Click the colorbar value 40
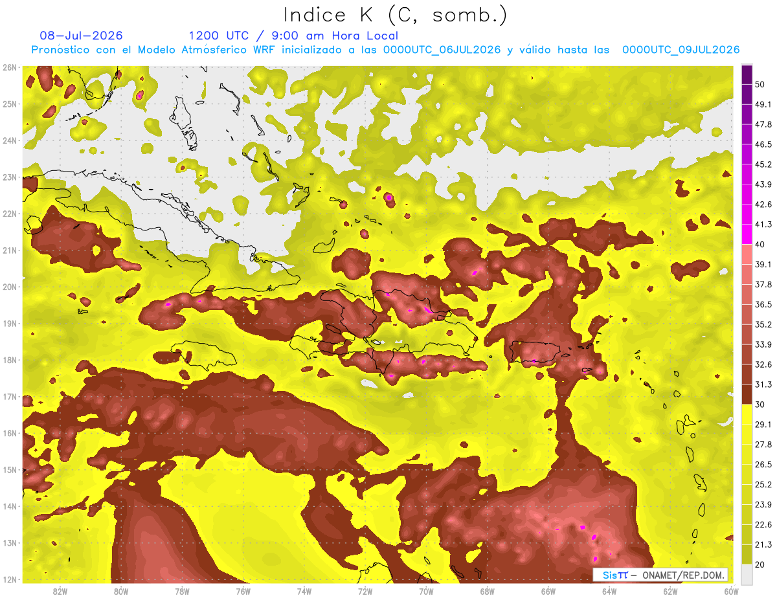Image resolution: width=777 pixels, height=600 pixels. tap(760, 244)
